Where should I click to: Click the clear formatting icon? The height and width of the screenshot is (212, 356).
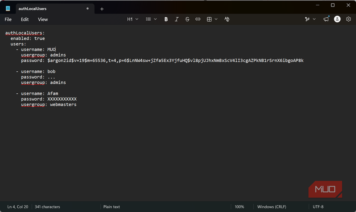[227, 19]
